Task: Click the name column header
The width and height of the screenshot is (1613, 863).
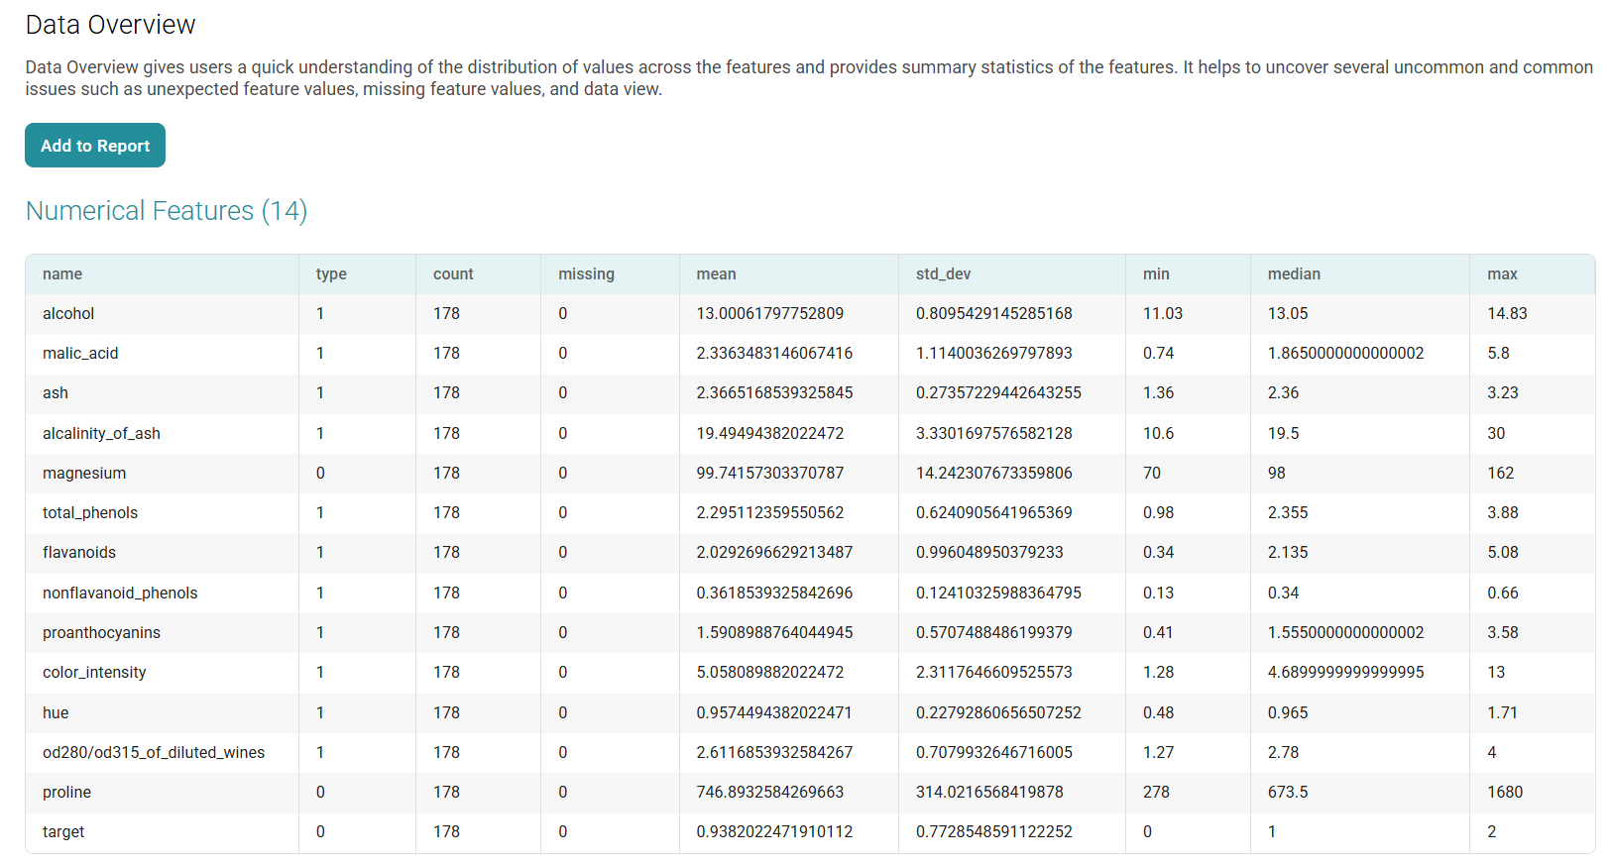Action: tap(62, 274)
